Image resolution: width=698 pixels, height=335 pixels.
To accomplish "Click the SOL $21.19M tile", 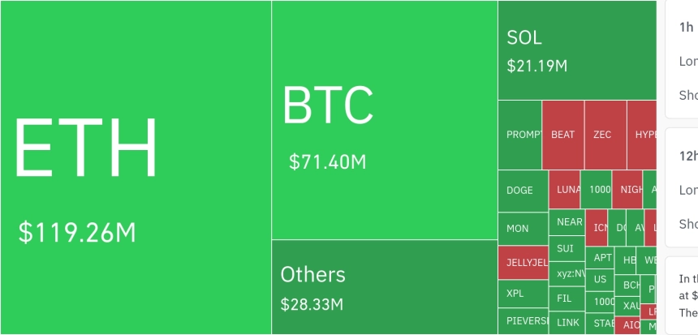I will pyautogui.click(x=576, y=50).
